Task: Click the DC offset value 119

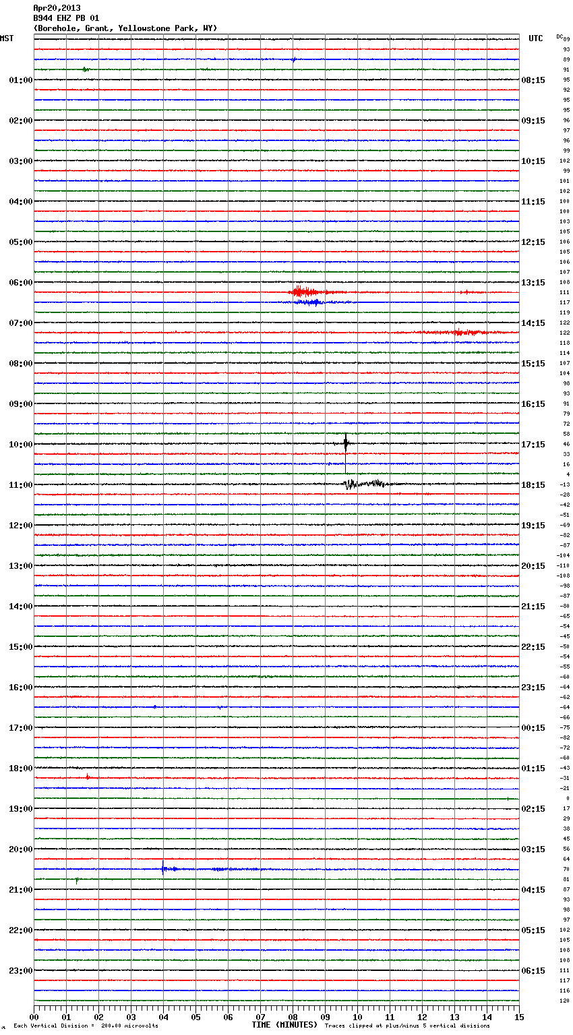Action: 565,312
